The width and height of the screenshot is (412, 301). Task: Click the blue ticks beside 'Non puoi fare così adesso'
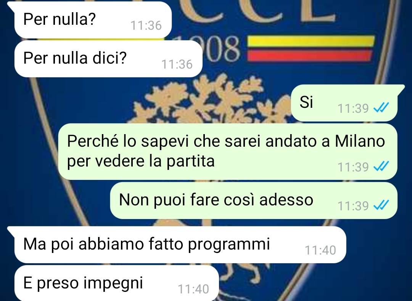pyautogui.click(x=381, y=205)
